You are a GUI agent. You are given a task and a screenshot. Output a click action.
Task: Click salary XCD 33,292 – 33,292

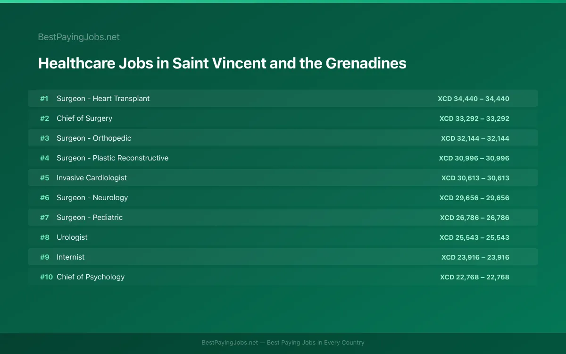(474, 118)
